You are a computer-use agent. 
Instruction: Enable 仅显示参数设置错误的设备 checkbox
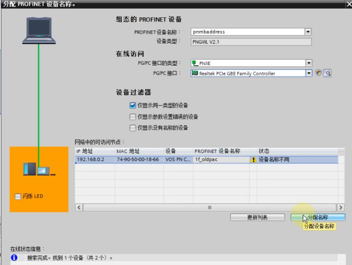pos(133,116)
